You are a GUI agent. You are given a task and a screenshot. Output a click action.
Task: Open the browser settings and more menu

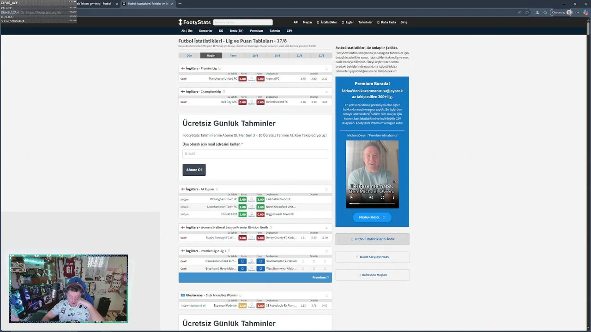tap(577, 12)
